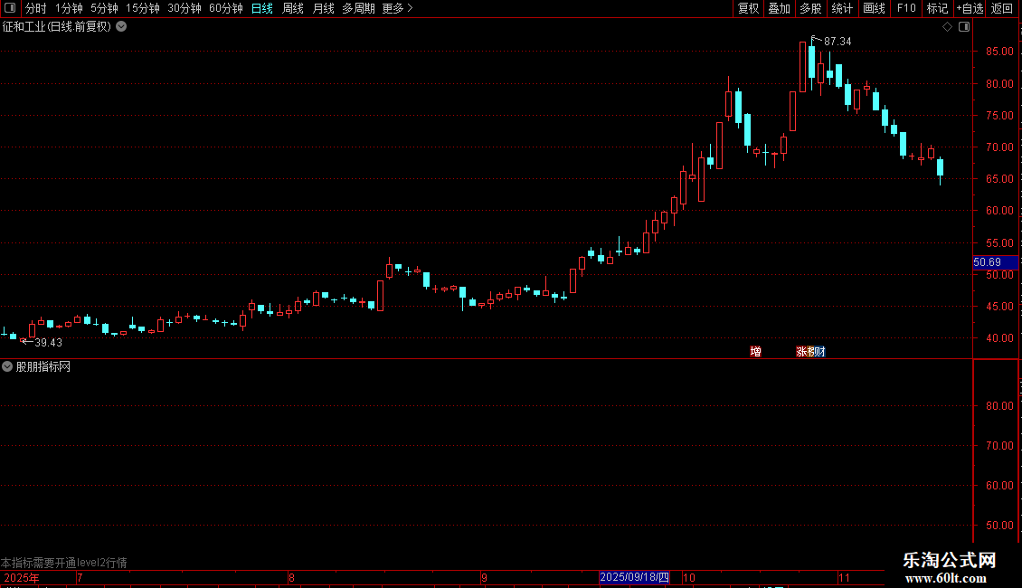
Task: Click the 本指标需要开通level2行情 notice
Action: [x=64, y=563]
